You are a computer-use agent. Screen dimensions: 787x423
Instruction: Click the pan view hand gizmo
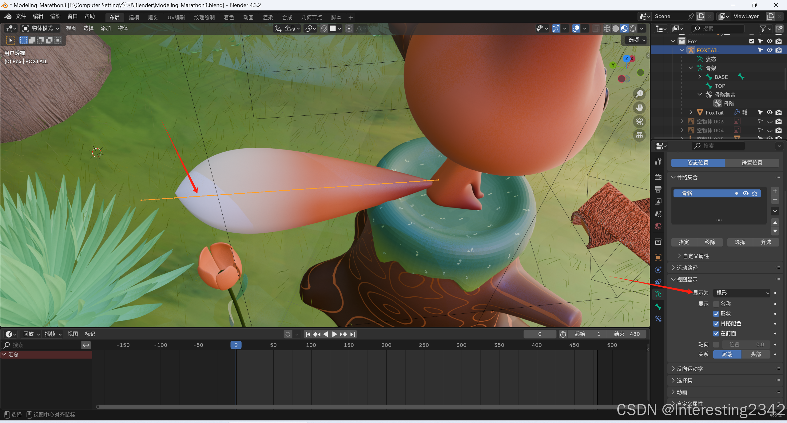(x=640, y=108)
